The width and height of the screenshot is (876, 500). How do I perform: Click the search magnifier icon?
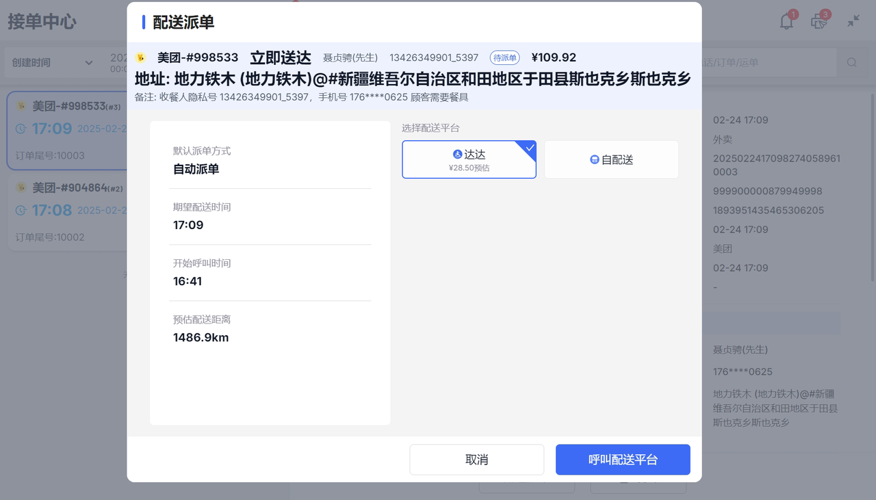click(852, 62)
